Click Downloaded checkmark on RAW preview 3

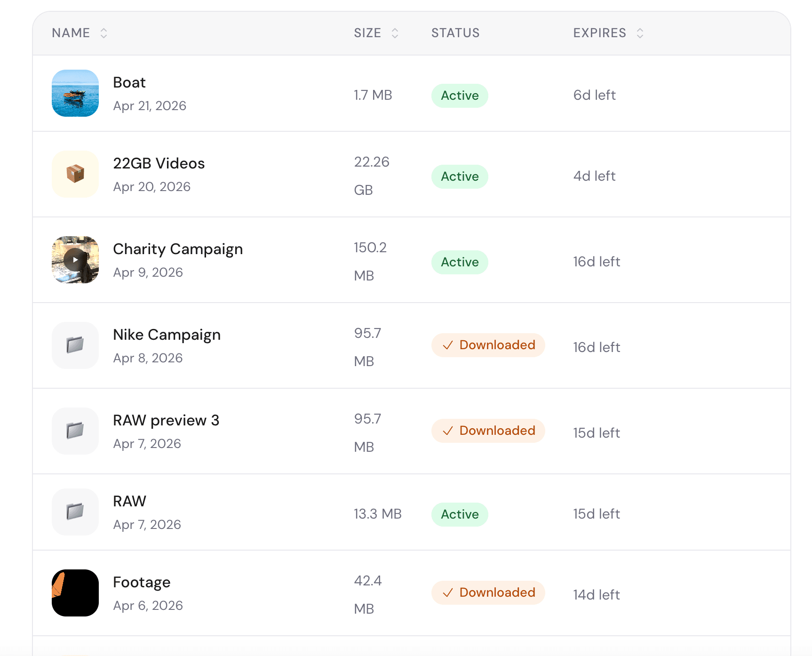click(x=448, y=431)
